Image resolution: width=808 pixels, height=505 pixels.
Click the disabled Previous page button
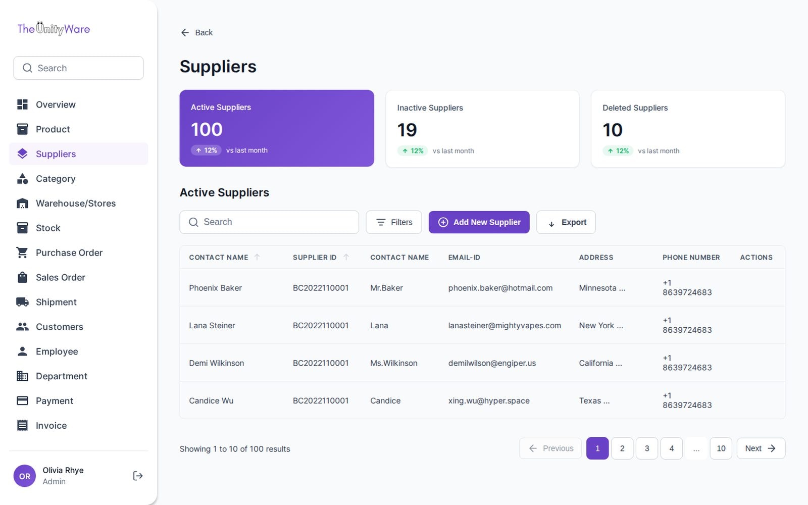coord(550,448)
